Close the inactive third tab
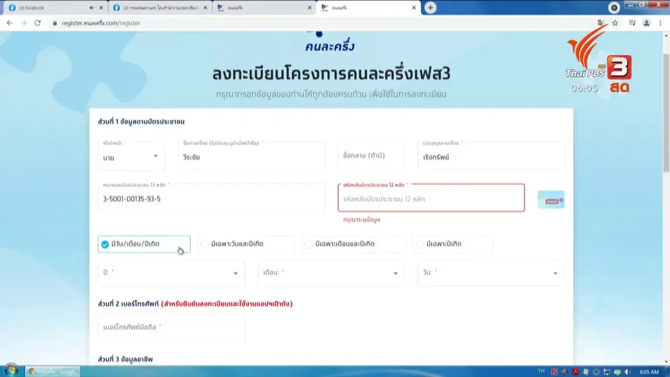Viewport: 670px width, 377px height. coord(309,8)
